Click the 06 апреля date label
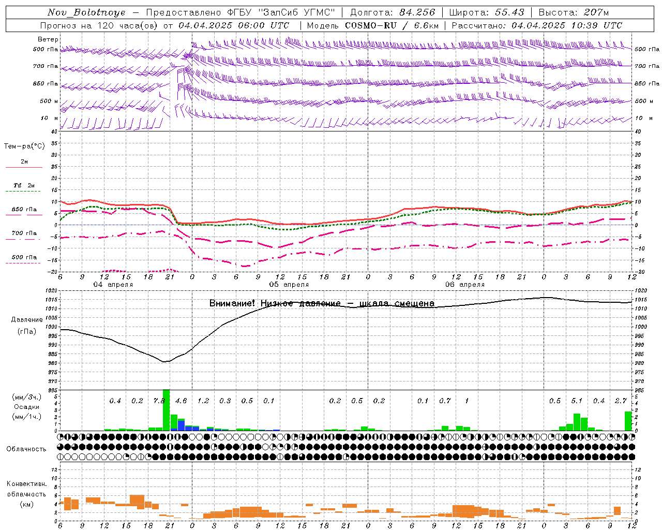This screenshot has width=662, height=530. (x=465, y=285)
